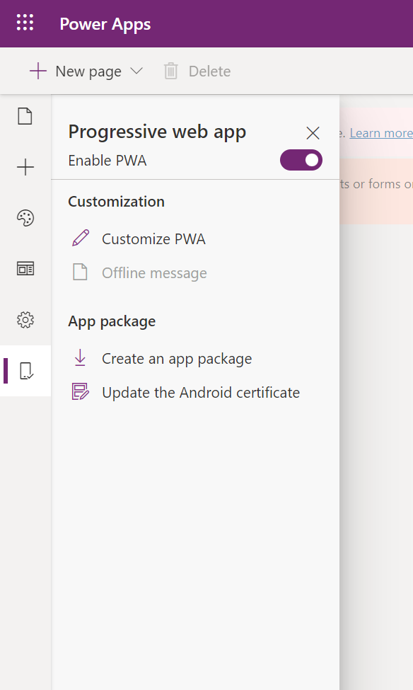Close the Progressive web app panel
The width and height of the screenshot is (413, 690).
click(313, 133)
